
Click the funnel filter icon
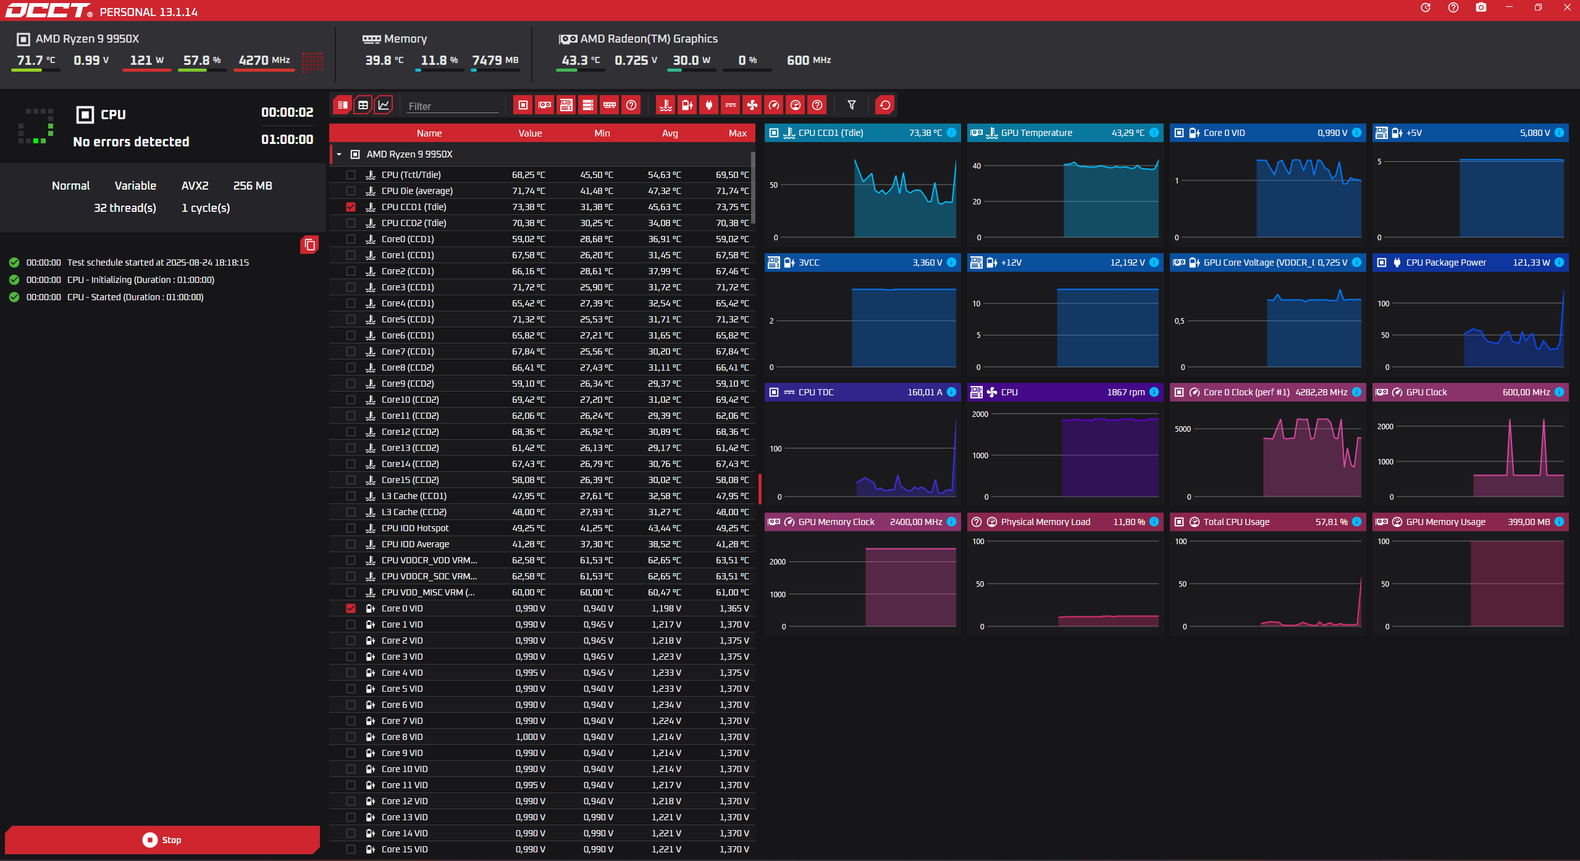(x=851, y=106)
